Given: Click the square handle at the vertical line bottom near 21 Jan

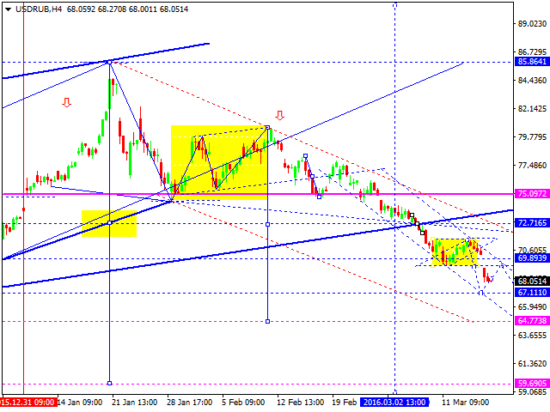Looking at the screenshot, I should point(110,383).
